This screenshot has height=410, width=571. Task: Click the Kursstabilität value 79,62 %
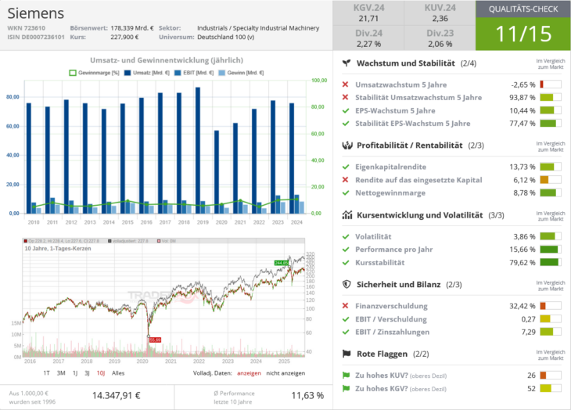coord(523,263)
